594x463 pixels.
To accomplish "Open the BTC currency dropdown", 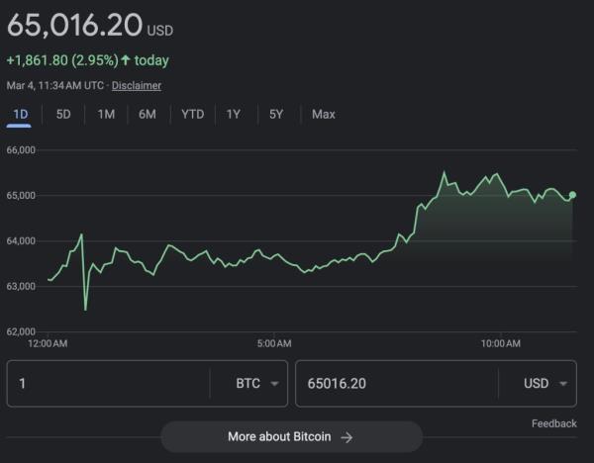I will 257,384.
